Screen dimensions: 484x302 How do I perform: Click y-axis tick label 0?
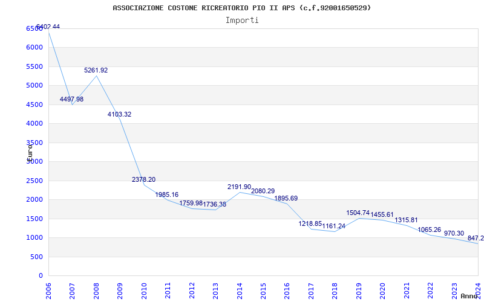tap(41, 276)
